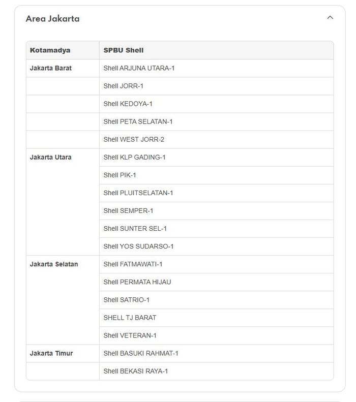This screenshot has width=356, height=402.
Task: Select Shell PETA SELATAN-1 in the table
Action: point(138,121)
